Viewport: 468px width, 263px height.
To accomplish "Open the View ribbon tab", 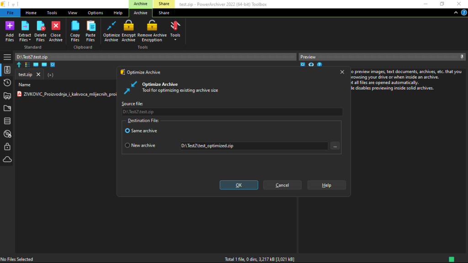I will pos(73,13).
